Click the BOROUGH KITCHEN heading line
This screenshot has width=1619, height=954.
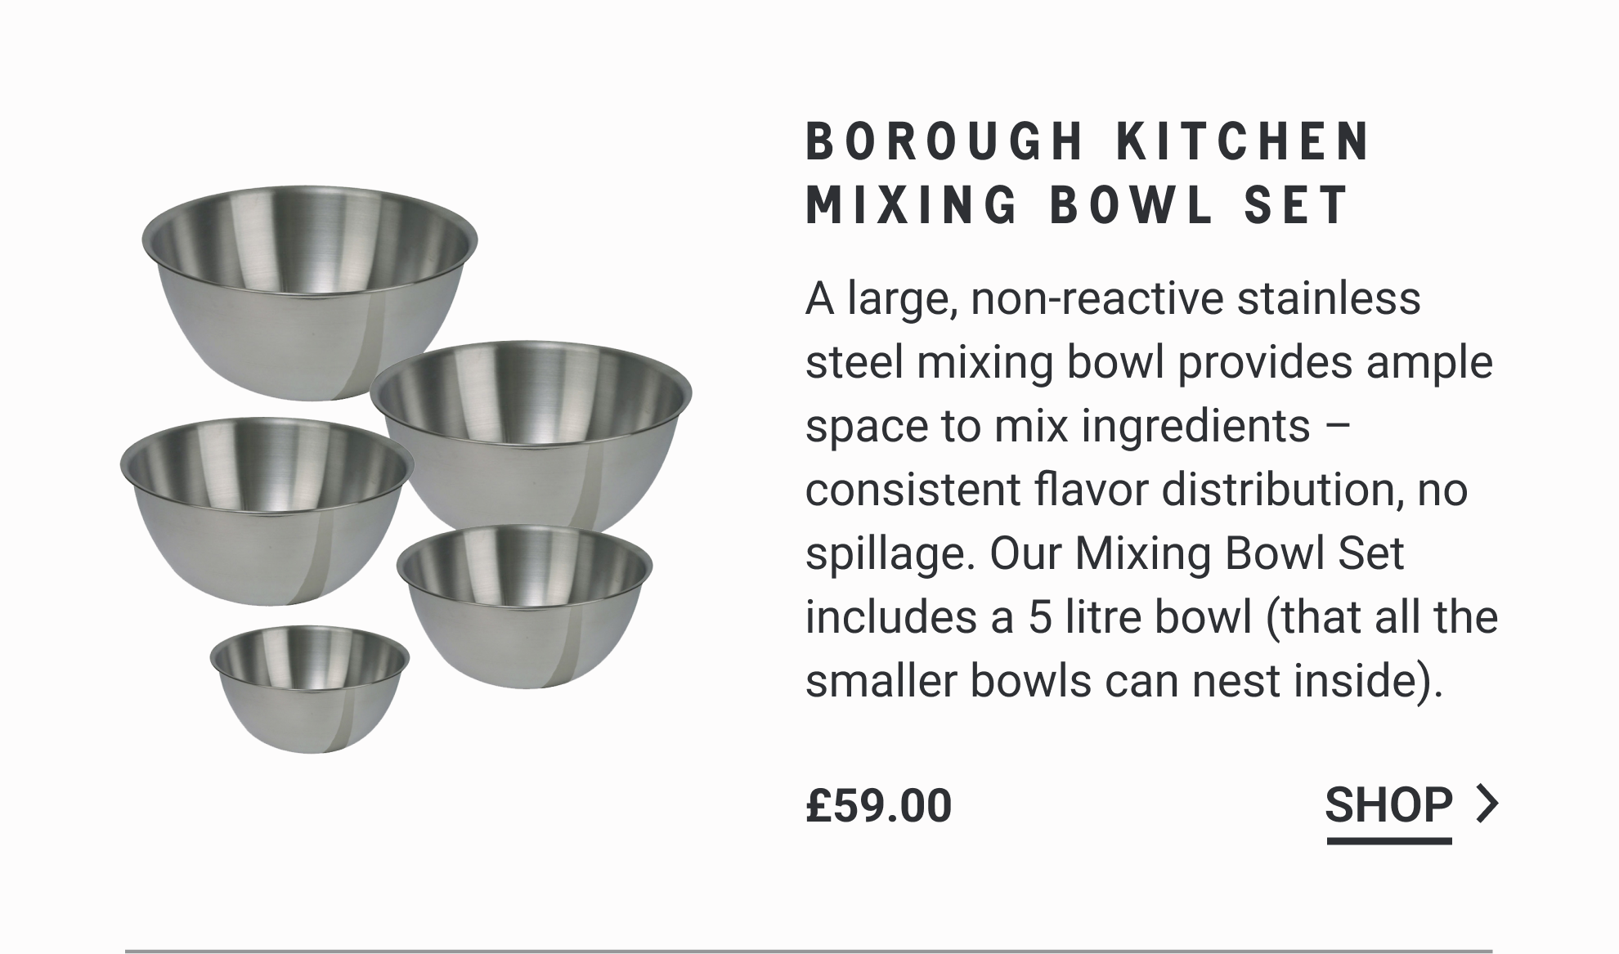(x=1088, y=141)
